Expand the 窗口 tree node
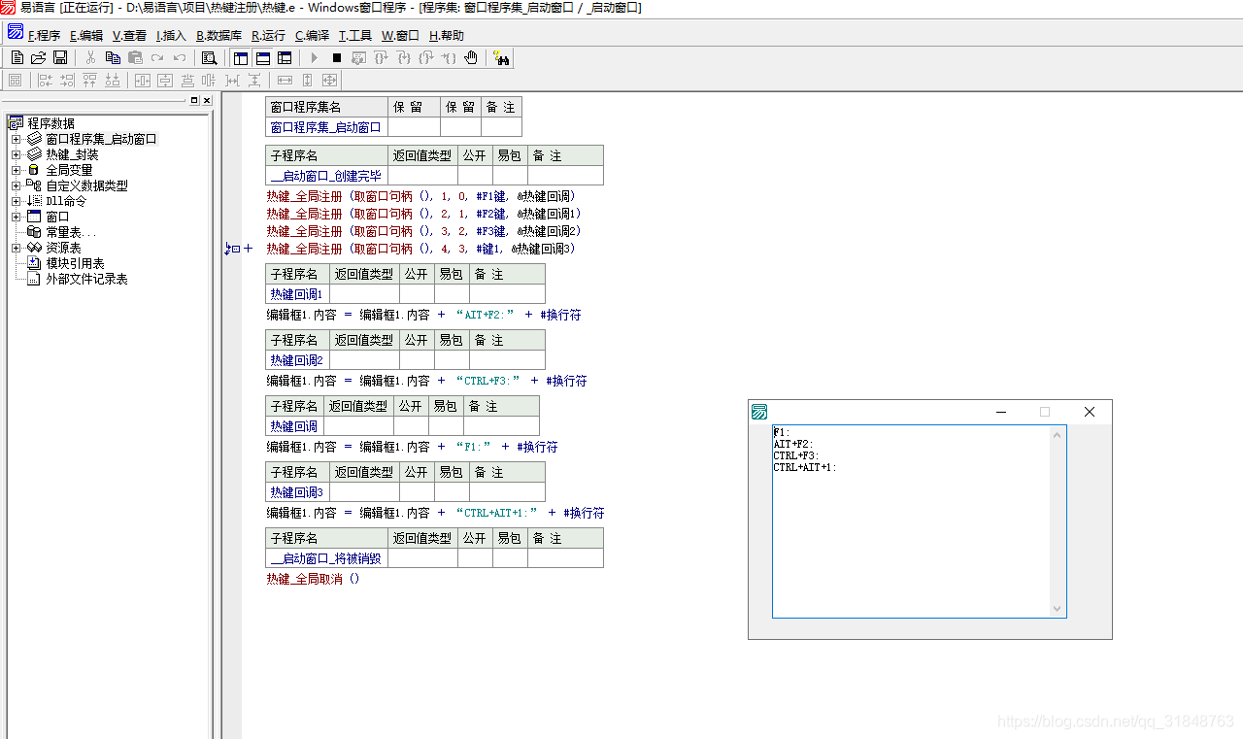The width and height of the screenshot is (1243, 739). 16,217
